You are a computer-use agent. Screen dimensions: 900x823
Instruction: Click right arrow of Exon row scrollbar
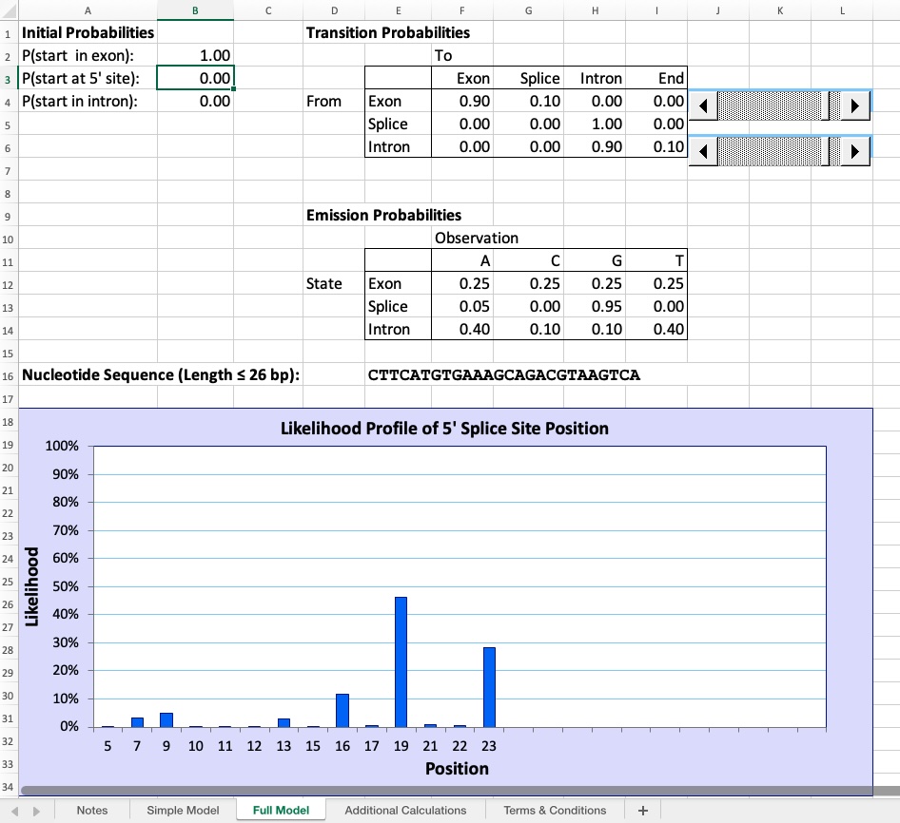[855, 105]
